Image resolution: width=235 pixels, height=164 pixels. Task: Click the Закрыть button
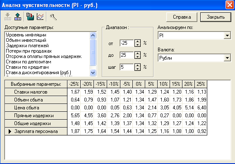coord(216,17)
